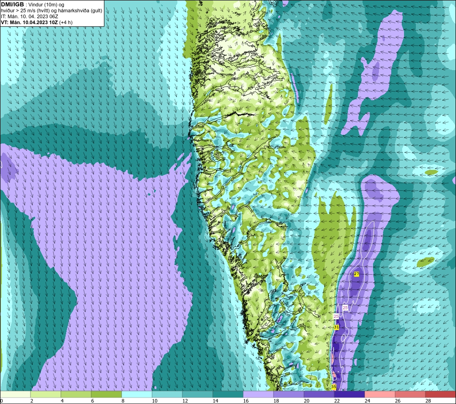The image size is (456, 404).
Task: Click the legend scale number "8"
Action: click(123, 401)
